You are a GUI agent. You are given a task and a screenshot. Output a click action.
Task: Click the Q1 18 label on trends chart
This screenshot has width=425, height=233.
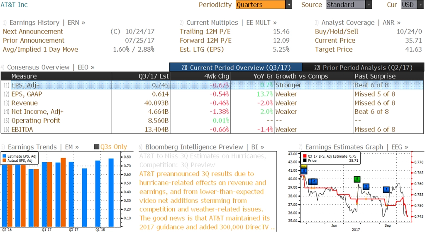tap(100, 230)
